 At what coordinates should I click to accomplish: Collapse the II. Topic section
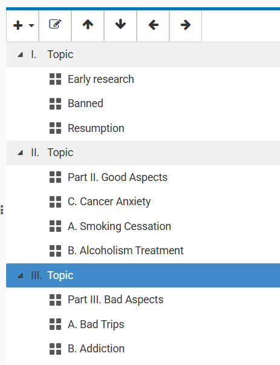click(x=20, y=153)
